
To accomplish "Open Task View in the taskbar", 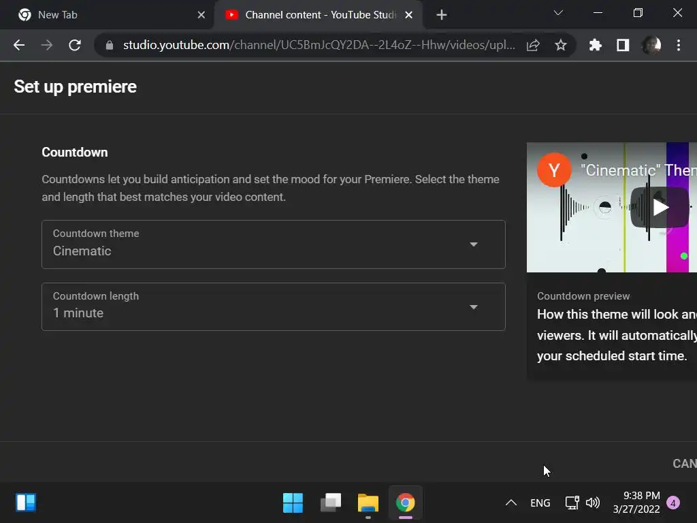I will point(331,503).
